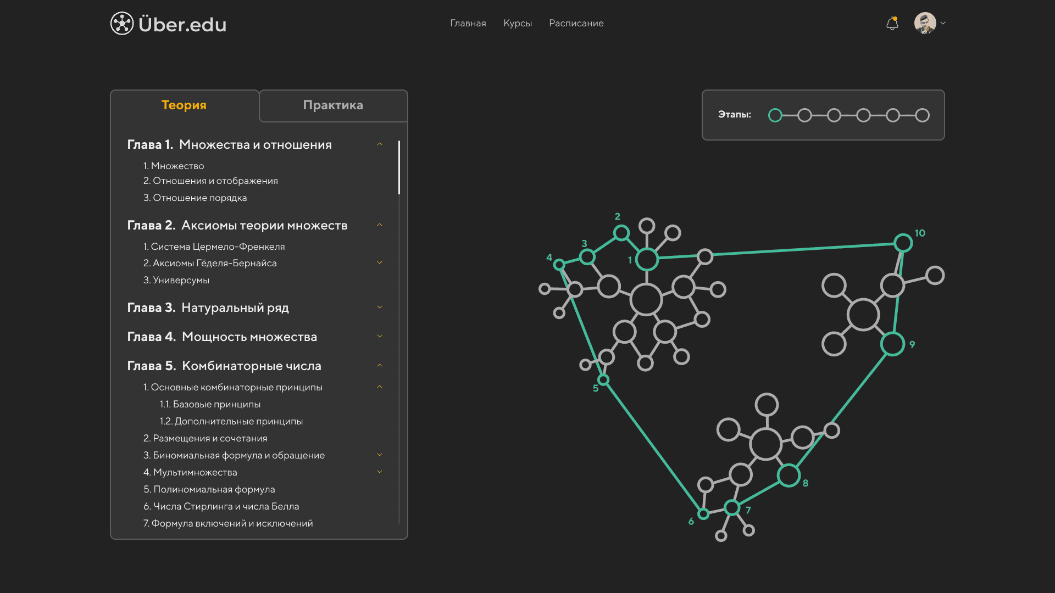Click the Über.edu logo icon
Image resolution: width=1055 pixels, height=593 pixels.
click(x=122, y=23)
